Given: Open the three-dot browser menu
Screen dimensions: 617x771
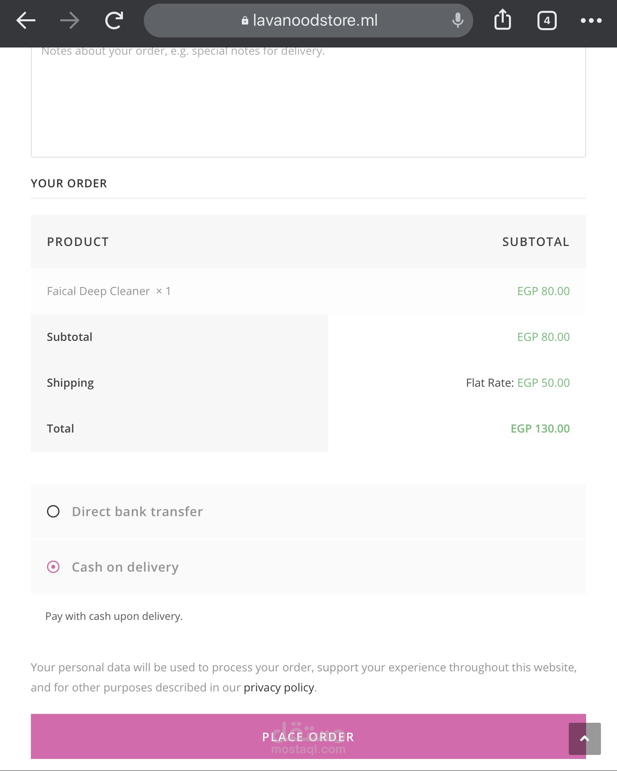Looking at the screenshot, I should pos(591,21).
